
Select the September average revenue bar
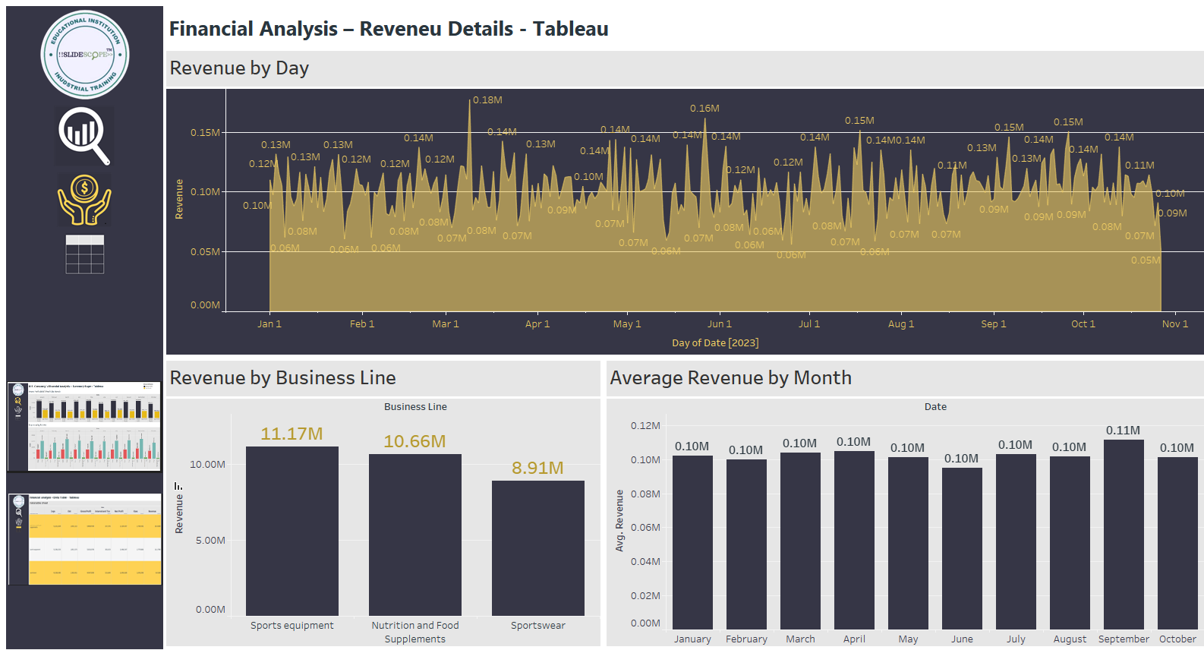click(x=1124, y=535)
